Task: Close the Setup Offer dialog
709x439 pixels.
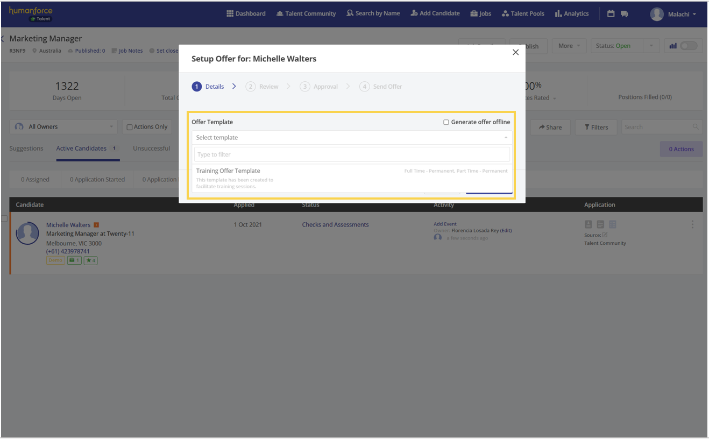Action: [515, 52]
